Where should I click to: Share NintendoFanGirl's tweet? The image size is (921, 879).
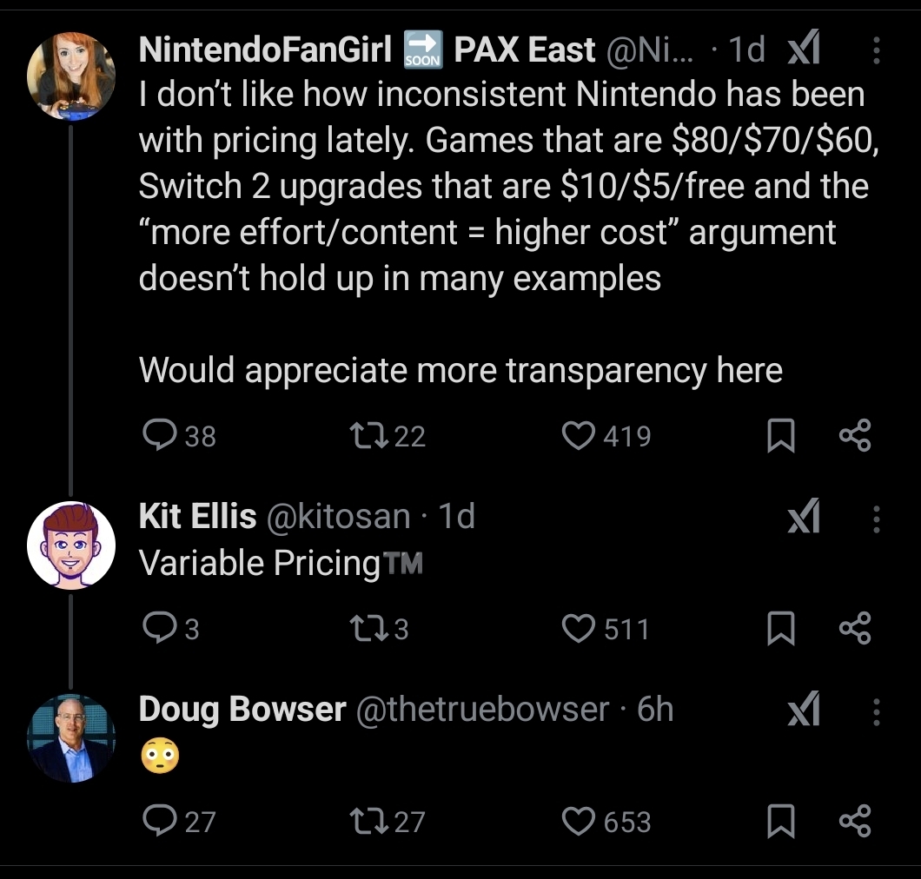point(854,436)
